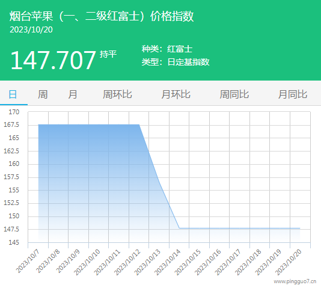Switch to the 月同比 tab

293,94
